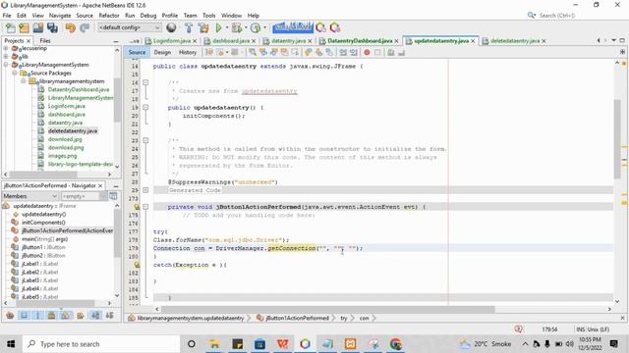Viewport: 629px width, 353px height.
Task: Close the Loginform.java tab
Action: [x=195, y=41]
